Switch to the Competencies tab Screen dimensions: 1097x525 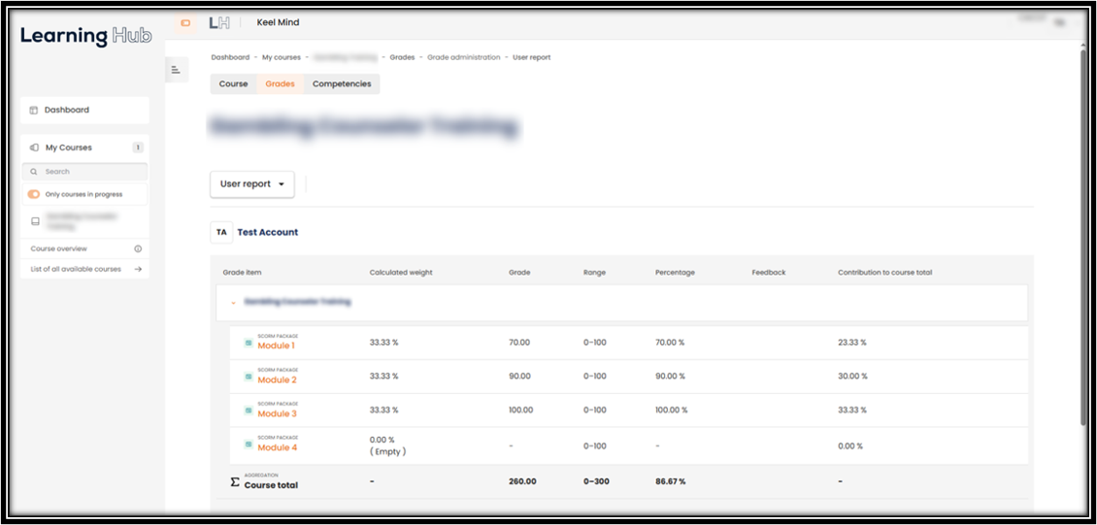point(342,83)
